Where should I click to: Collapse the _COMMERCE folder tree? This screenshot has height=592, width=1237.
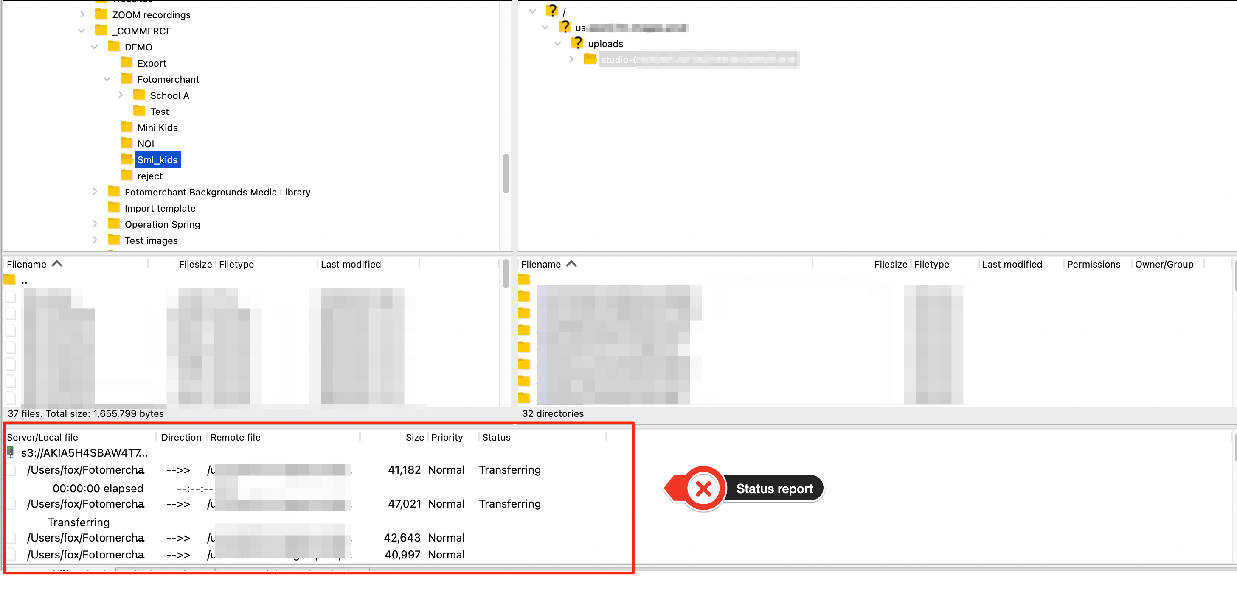point(82,31)
